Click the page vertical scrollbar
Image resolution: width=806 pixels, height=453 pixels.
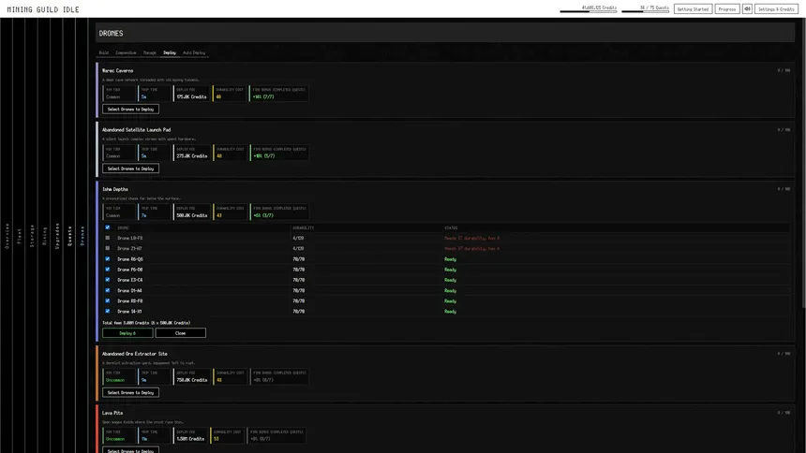[x=804, y=165]
